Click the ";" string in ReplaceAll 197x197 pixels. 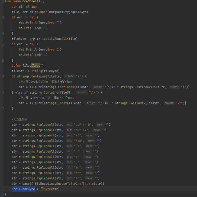[77, 157]
